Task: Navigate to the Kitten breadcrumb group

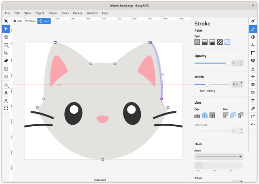Action: point(31,21)
